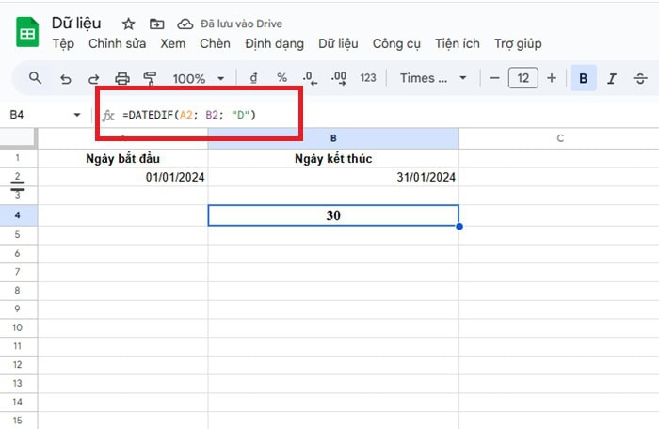
Task: Select cell B2 containing 31/01/2024
Action: (333, 177)
